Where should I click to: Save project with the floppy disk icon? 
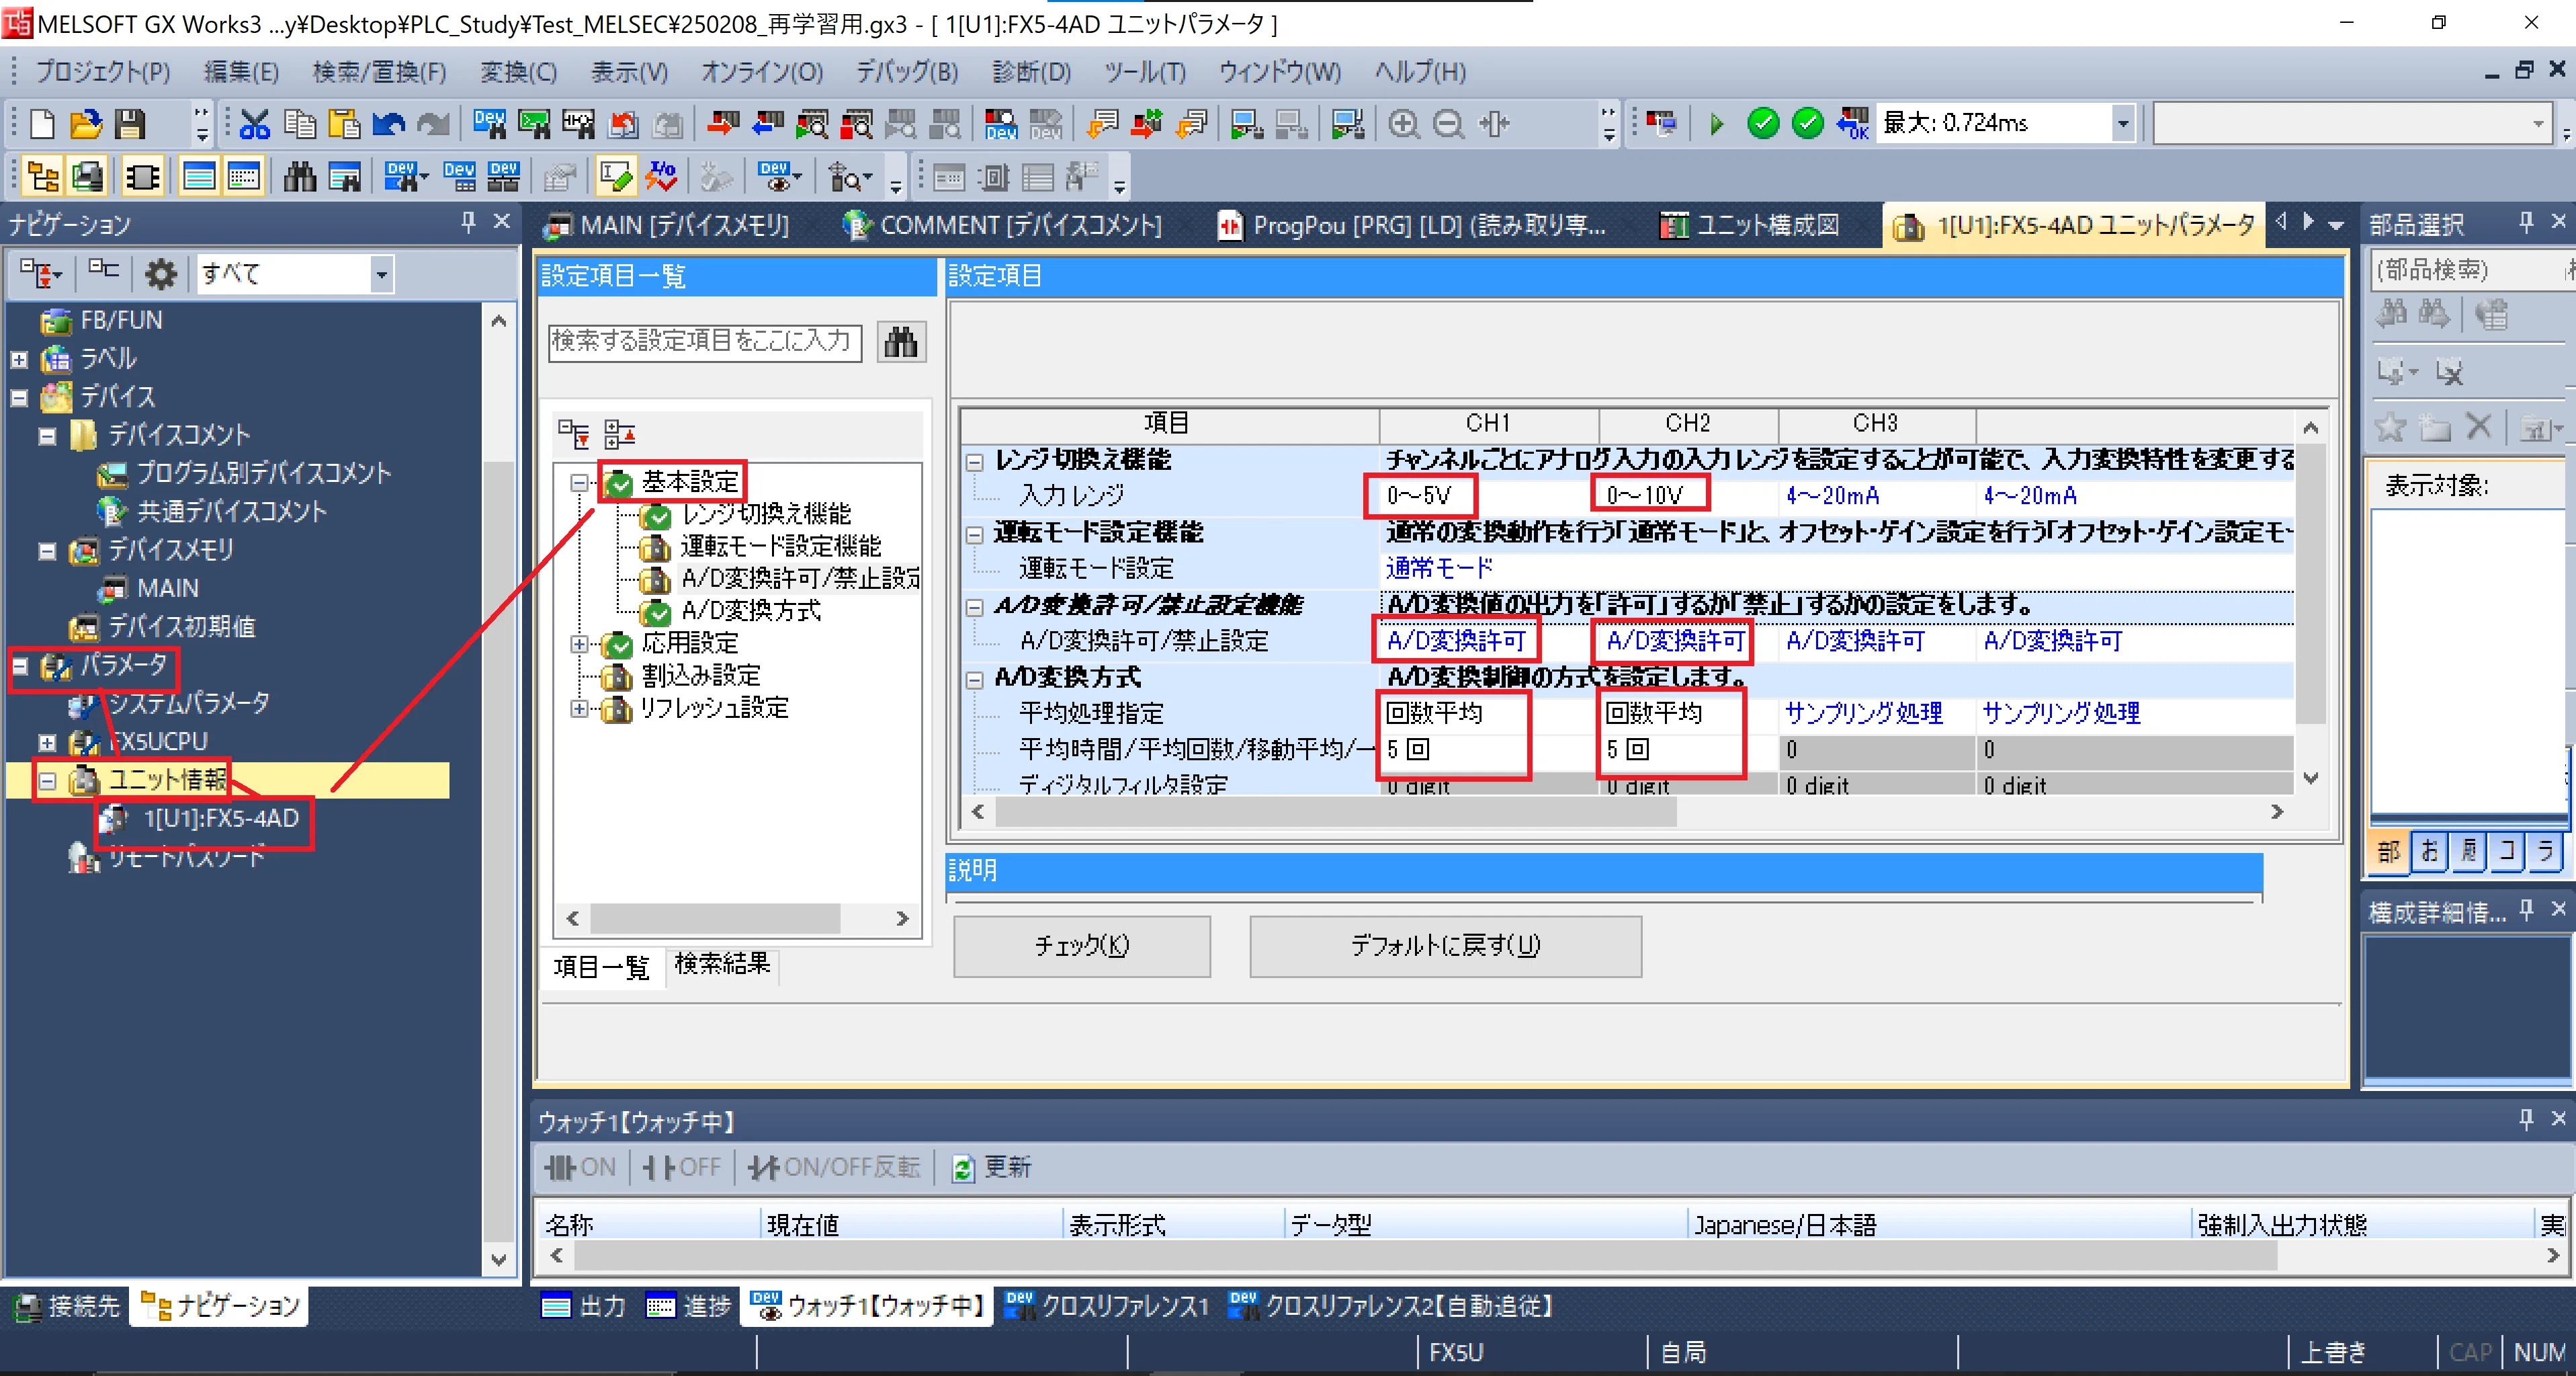pyautogui.click(x=130, y=124)
